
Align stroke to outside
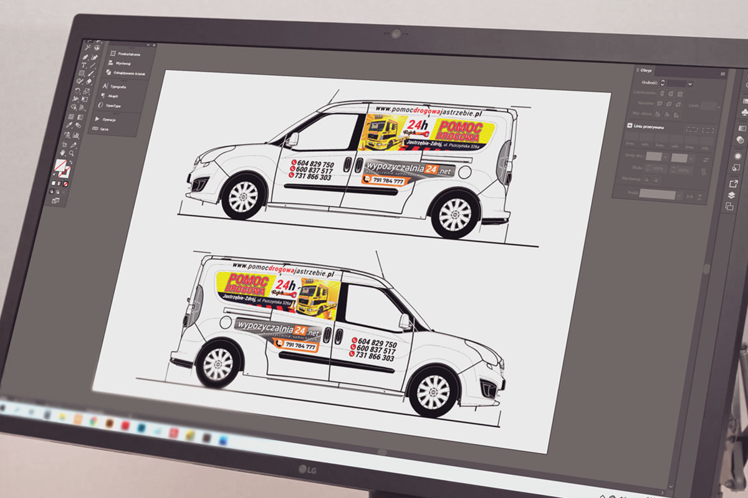point(677,115)
